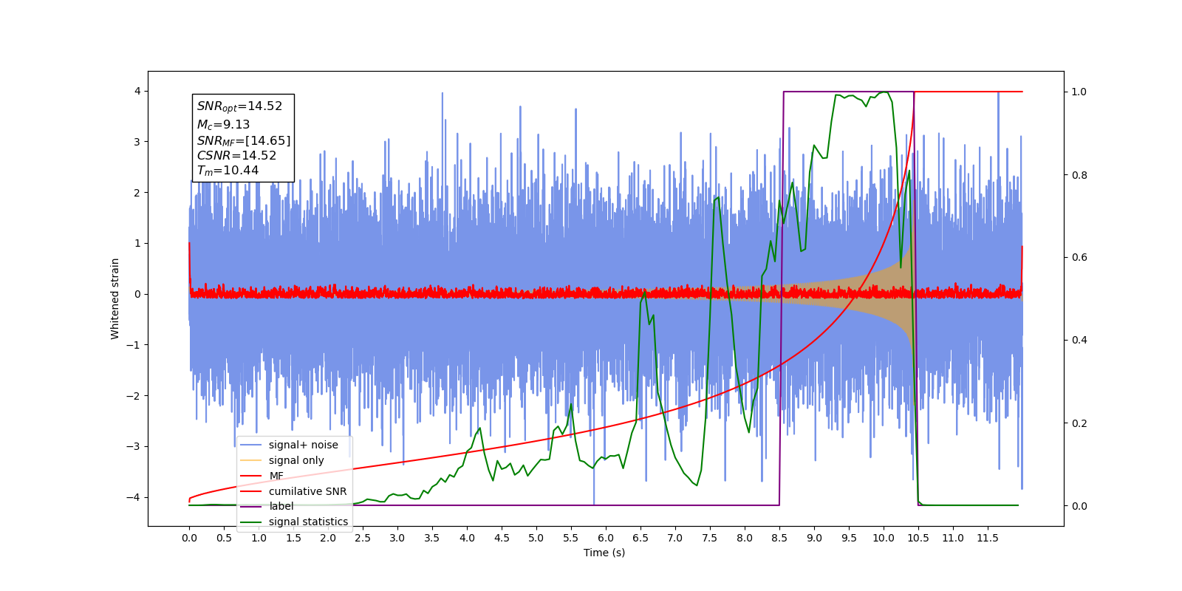This screenshot has width=1182, height=591.
Task: Click the x-axis tick label 8.5
Action: (779, 538)
